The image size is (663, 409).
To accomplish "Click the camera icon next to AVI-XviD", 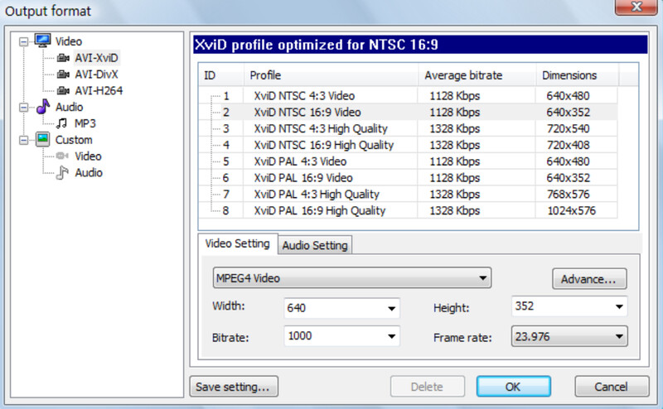I will tap(64, 58).
